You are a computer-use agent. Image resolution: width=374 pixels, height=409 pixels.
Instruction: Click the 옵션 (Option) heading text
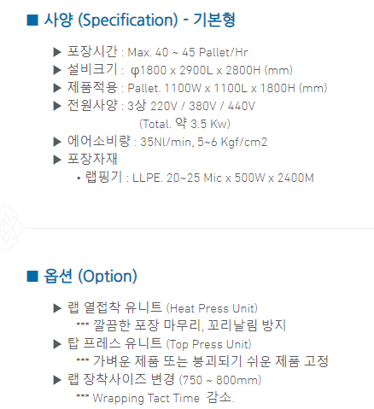(x=91, y=276)
